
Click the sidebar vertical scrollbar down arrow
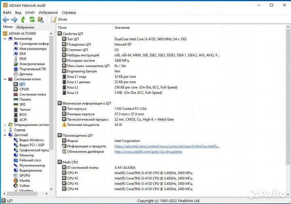[51, 189]
